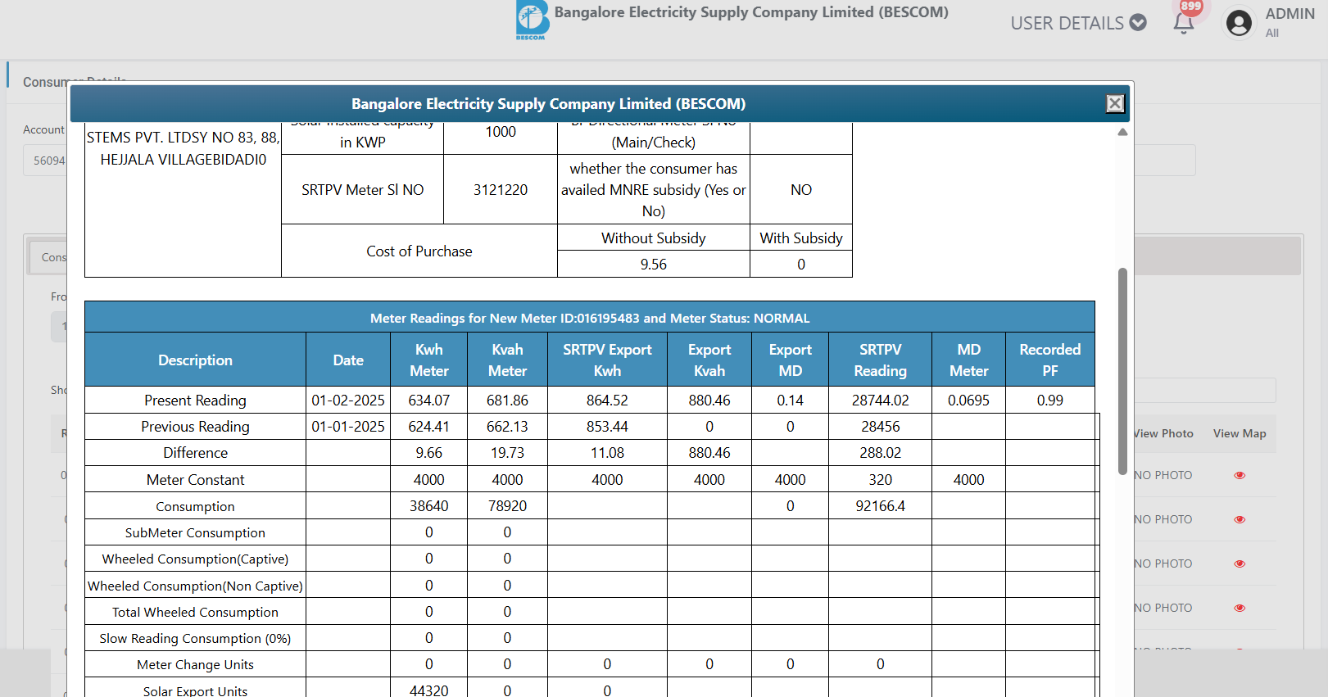
Task: Click the fourth row red eye map icon
Action: coord(1240,608)
